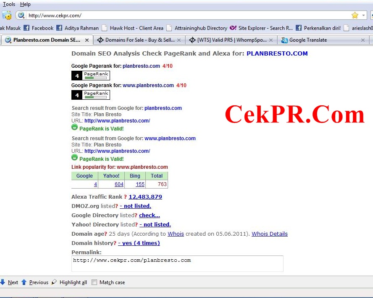Open the Aditya Rahman bookmark

click(x=78, y=28)
